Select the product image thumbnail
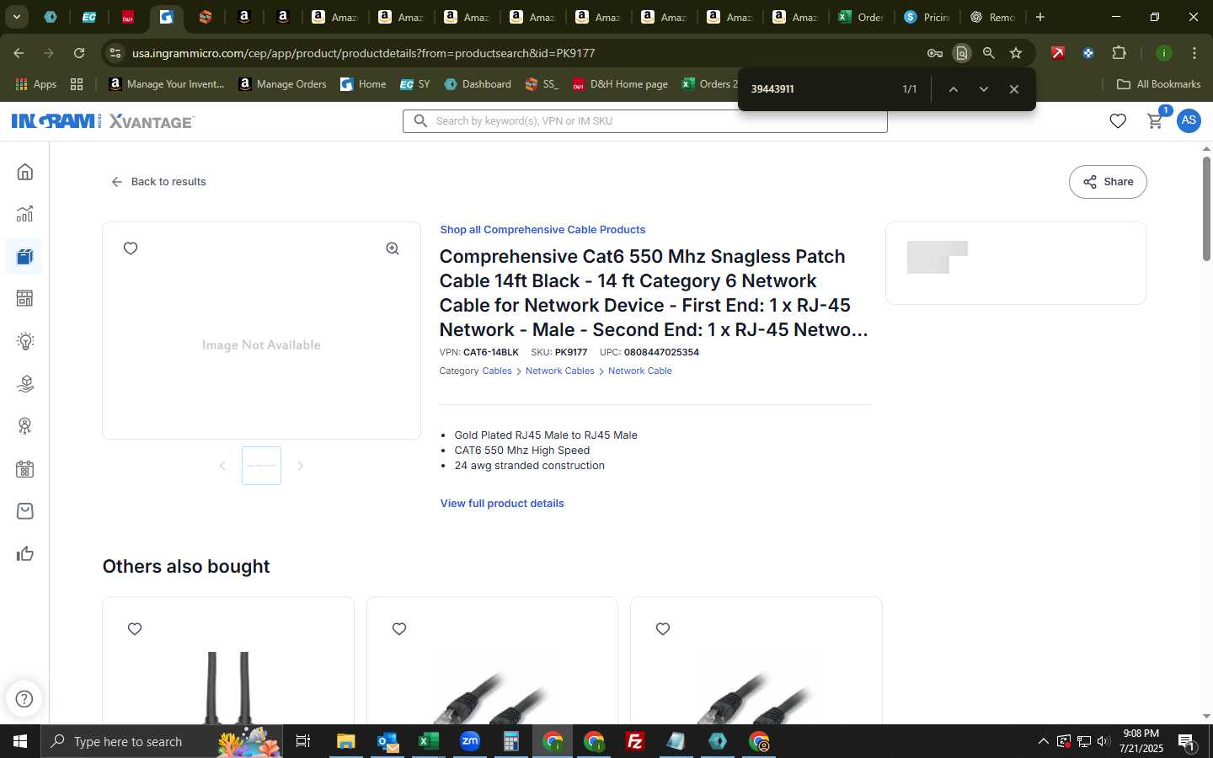This screenshot has height=758, width=1213. [x=261, y=466]
